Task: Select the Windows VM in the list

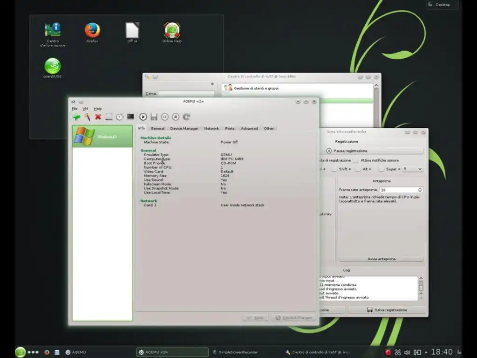Action: (102, 137)
